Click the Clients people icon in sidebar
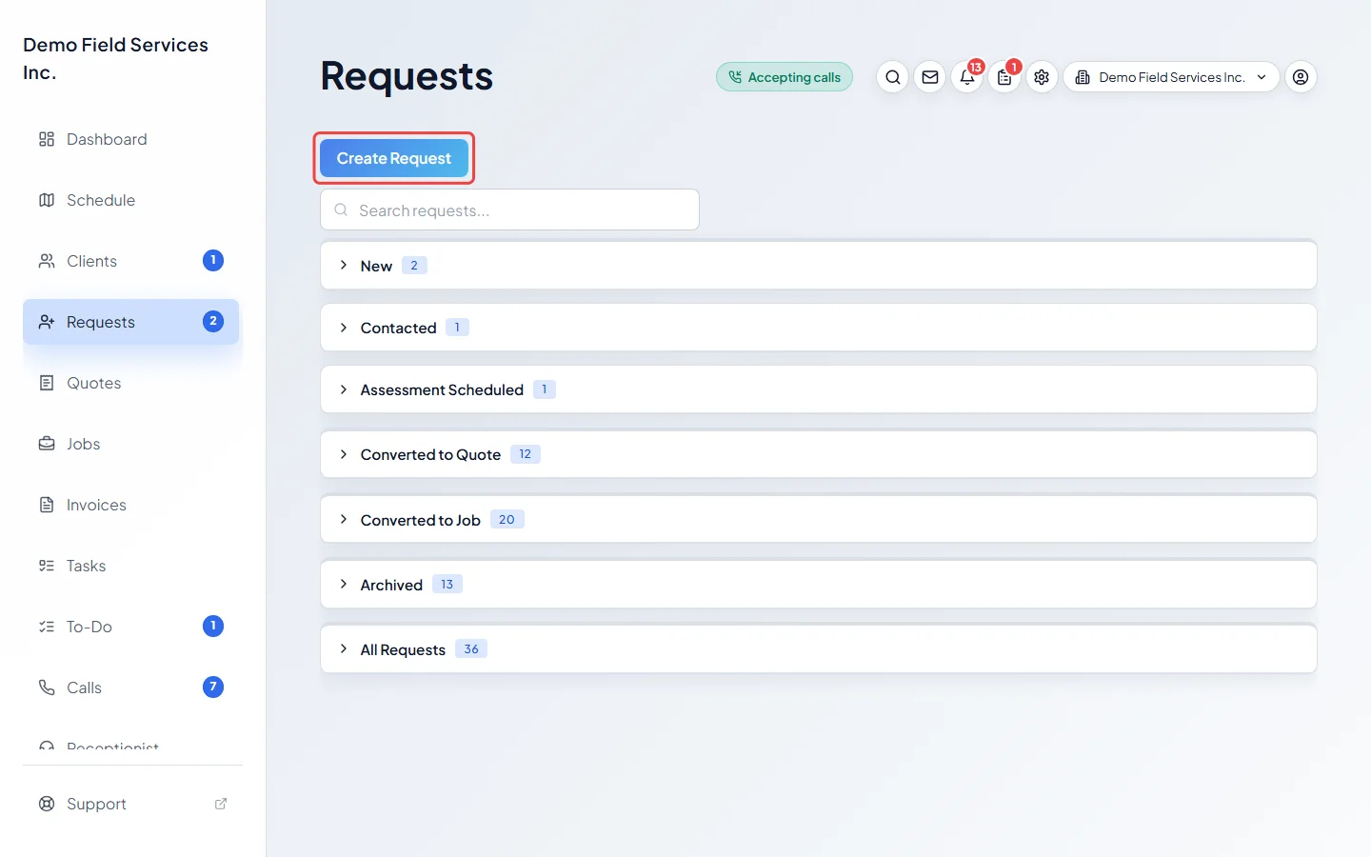The image size is (1371, 857). pos(47,261)
